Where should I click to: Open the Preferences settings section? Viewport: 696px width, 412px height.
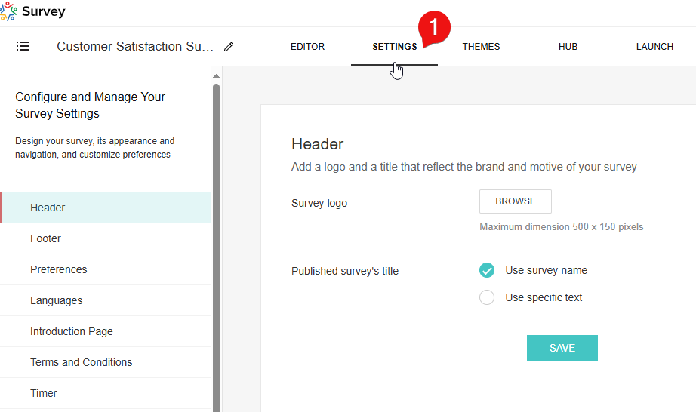pos(58,269)
